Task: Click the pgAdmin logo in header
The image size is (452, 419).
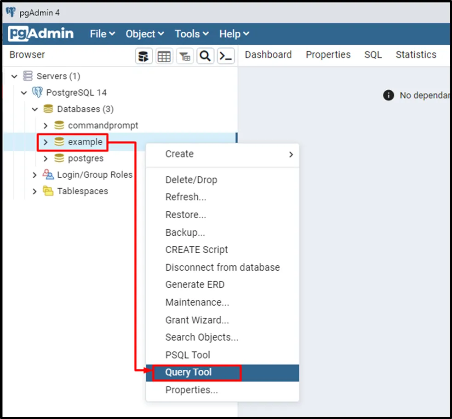Action: tap(41, 34)
